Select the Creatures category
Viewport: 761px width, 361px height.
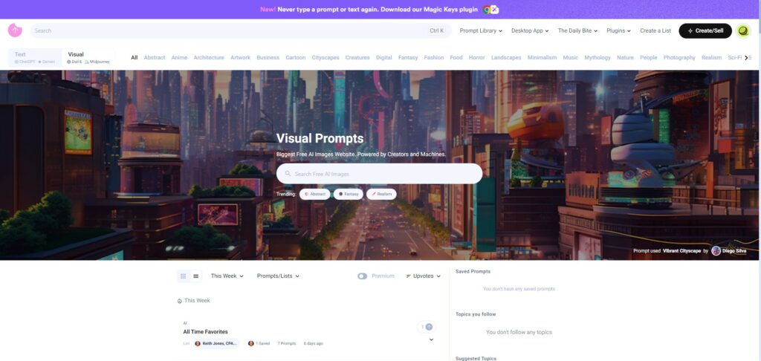coord(357,58)
